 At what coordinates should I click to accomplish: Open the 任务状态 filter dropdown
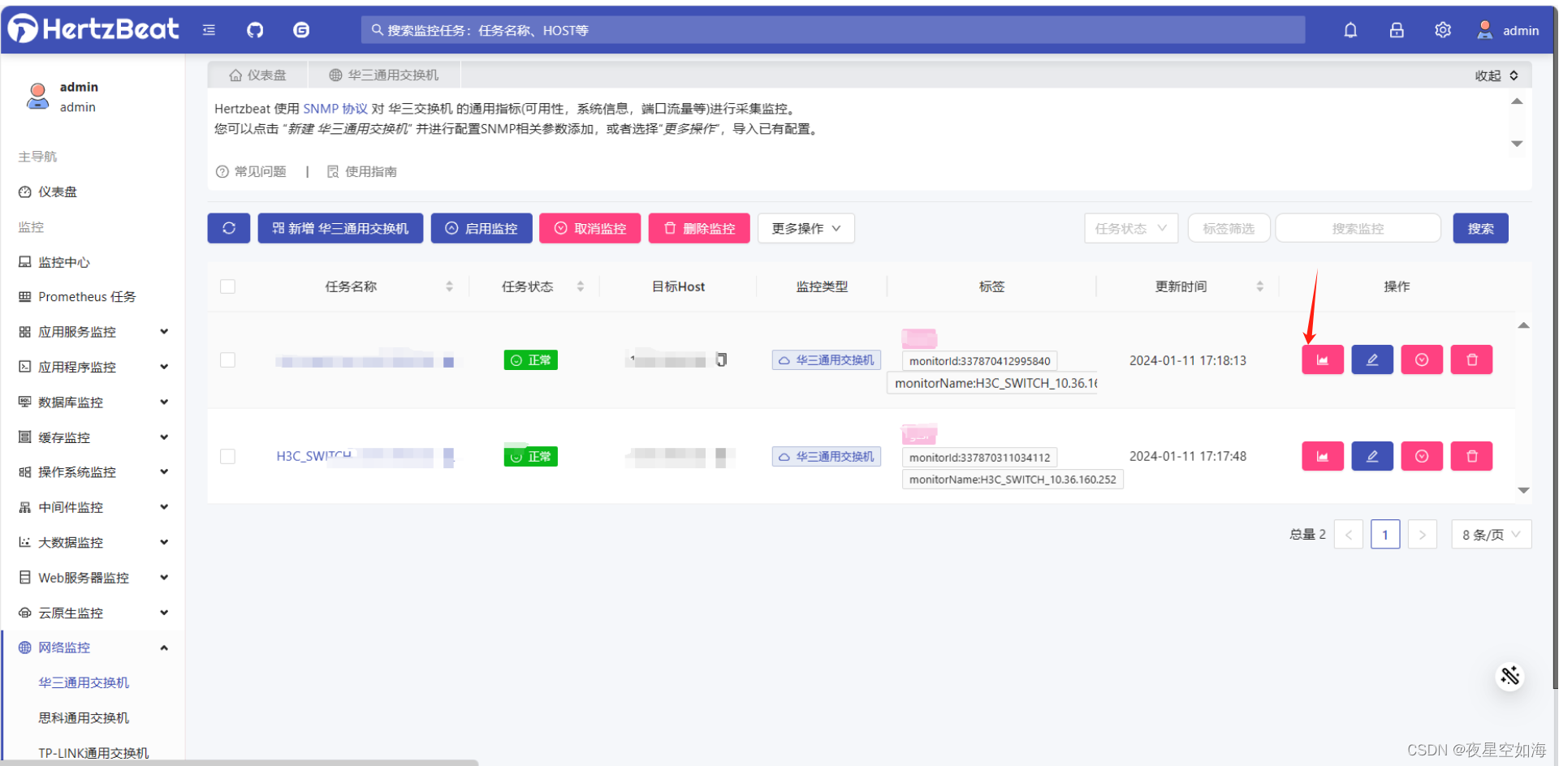pyautogui.click(x=1130, y=228)
